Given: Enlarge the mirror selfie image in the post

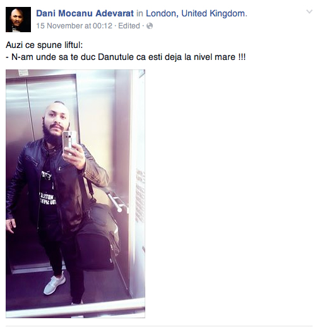Looking at the screenshot, I should click(75, 194).
